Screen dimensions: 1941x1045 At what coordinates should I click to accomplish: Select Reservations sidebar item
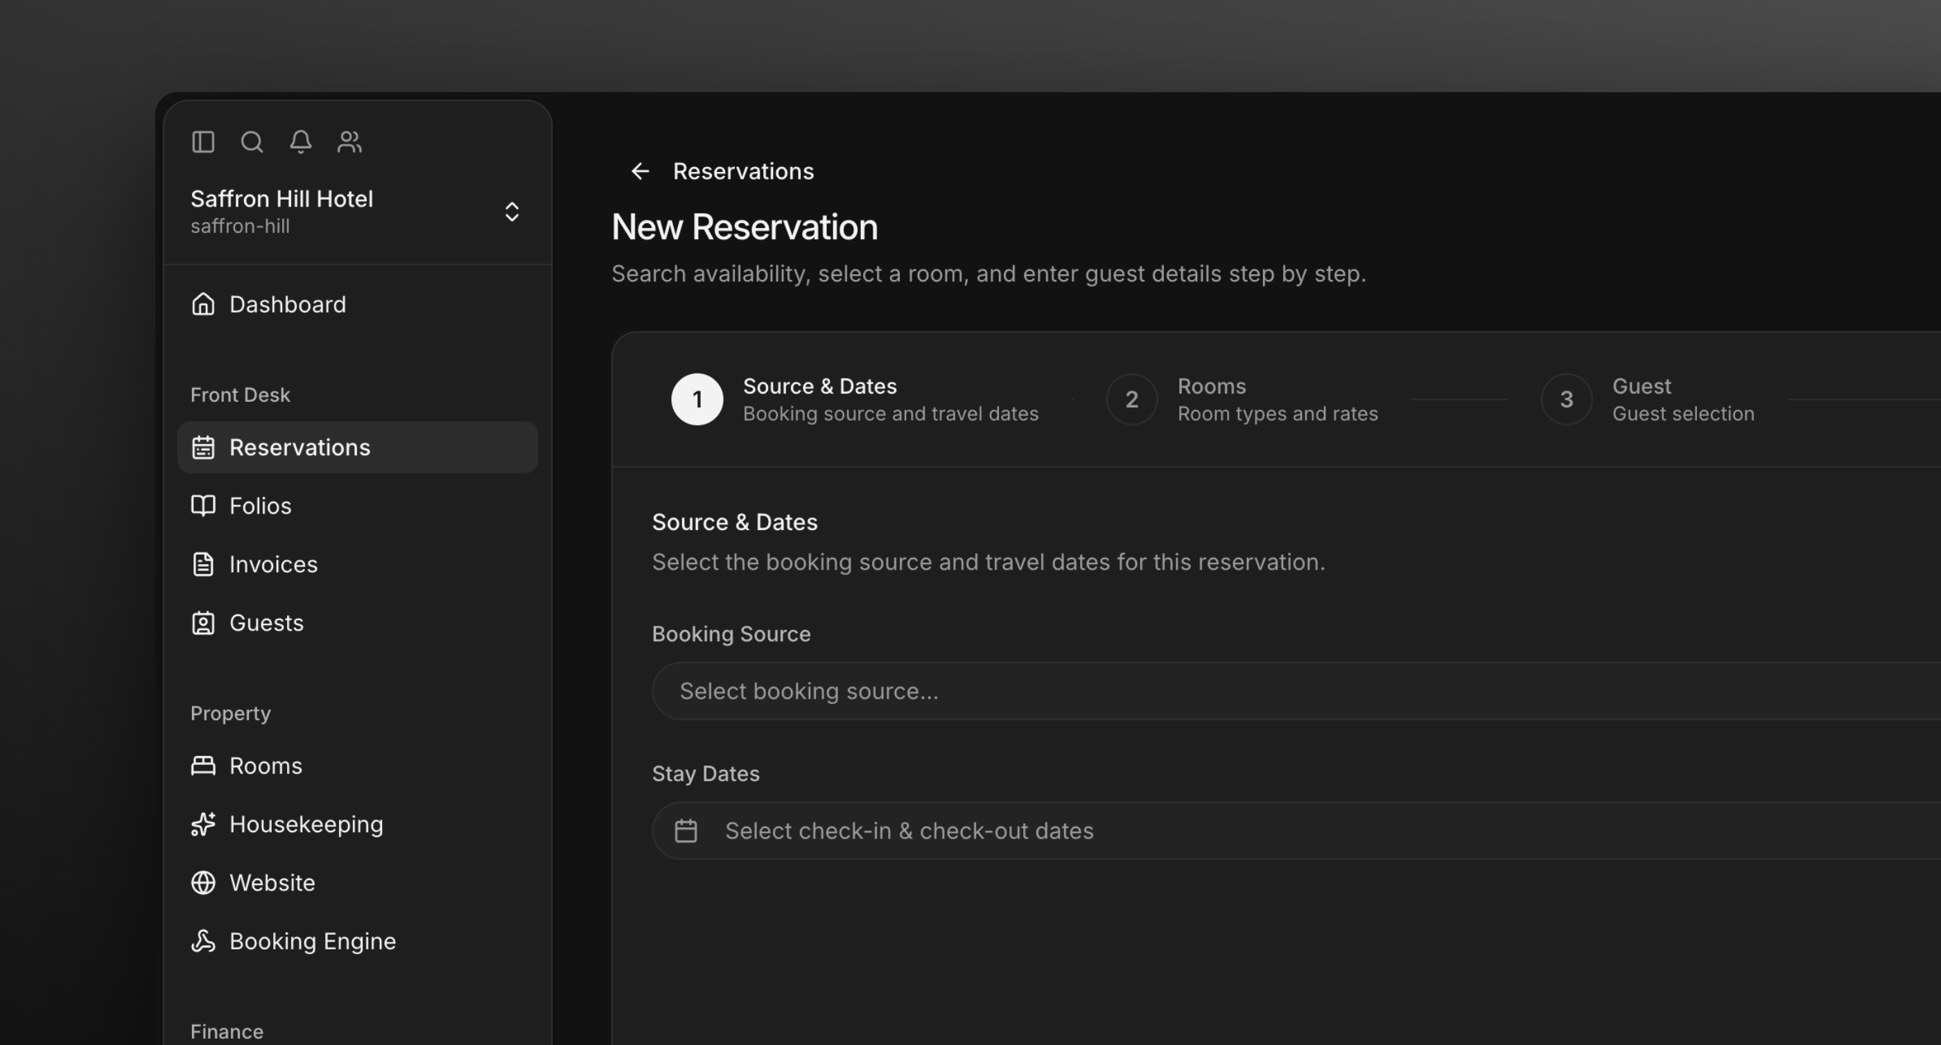[x=357, y=448]
